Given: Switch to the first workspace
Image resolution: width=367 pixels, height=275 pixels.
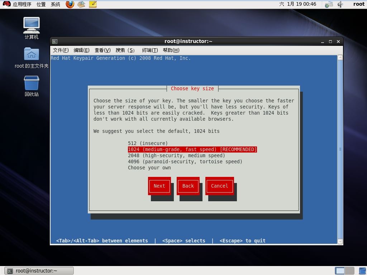Looking at the screenshot, I should (340, 271).
